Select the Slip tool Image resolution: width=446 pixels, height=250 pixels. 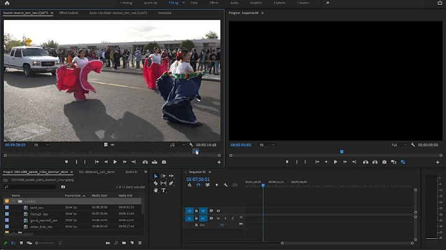click(164, 183)
